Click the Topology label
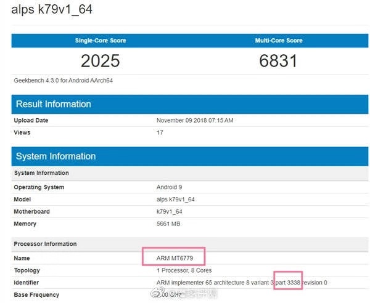This screenshot has height=303, width=370. point(27,270)
